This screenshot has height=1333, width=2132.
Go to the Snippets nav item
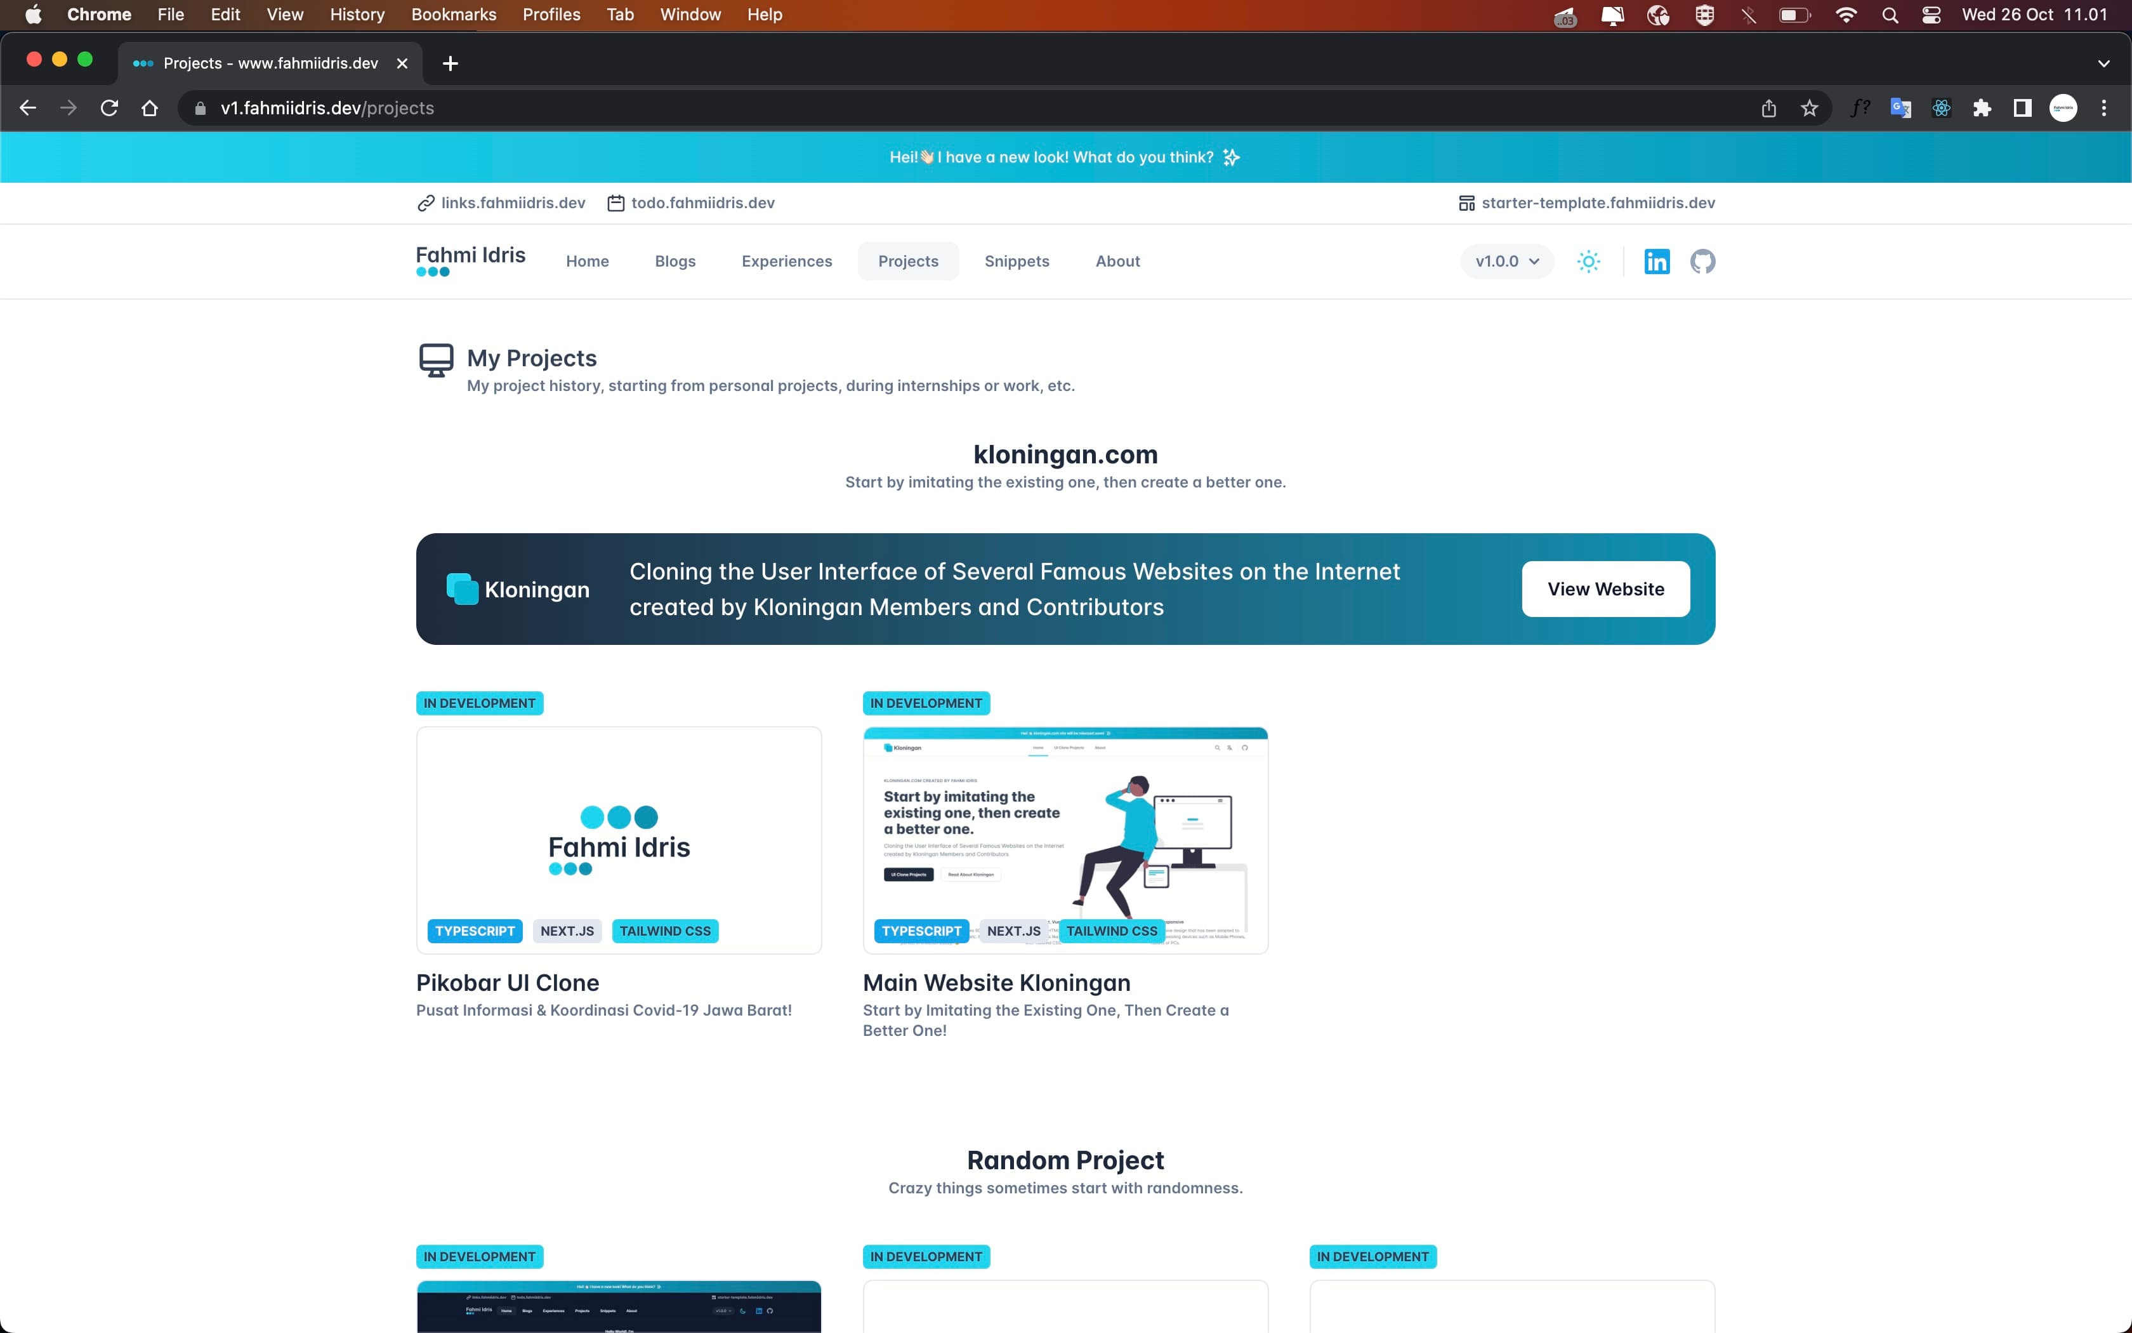(x=1017, y=262)
